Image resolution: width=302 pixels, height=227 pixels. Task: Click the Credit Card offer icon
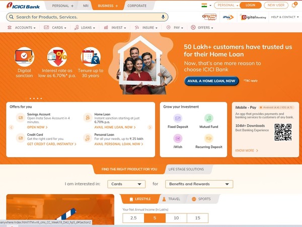click(x=21, y=138)
